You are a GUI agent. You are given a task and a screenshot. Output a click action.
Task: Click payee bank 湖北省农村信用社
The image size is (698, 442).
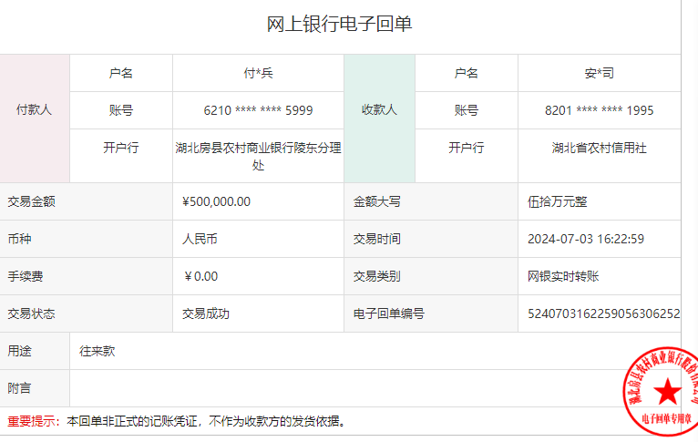pyautogui.click(x=599, y=148)
